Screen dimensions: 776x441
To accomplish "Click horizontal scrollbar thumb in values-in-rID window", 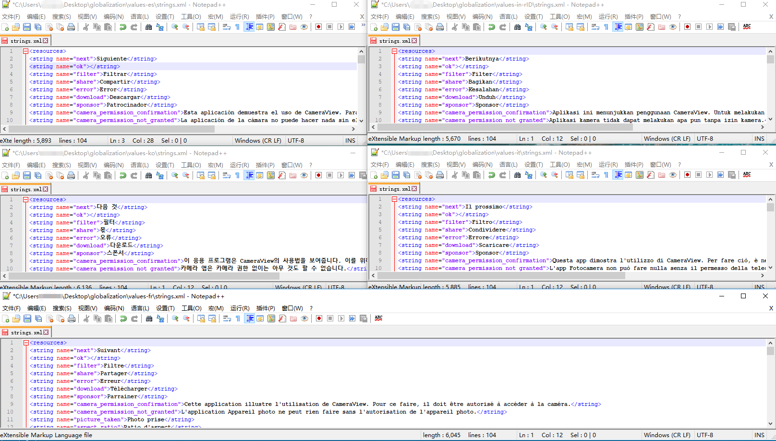I will click(504, 127).
